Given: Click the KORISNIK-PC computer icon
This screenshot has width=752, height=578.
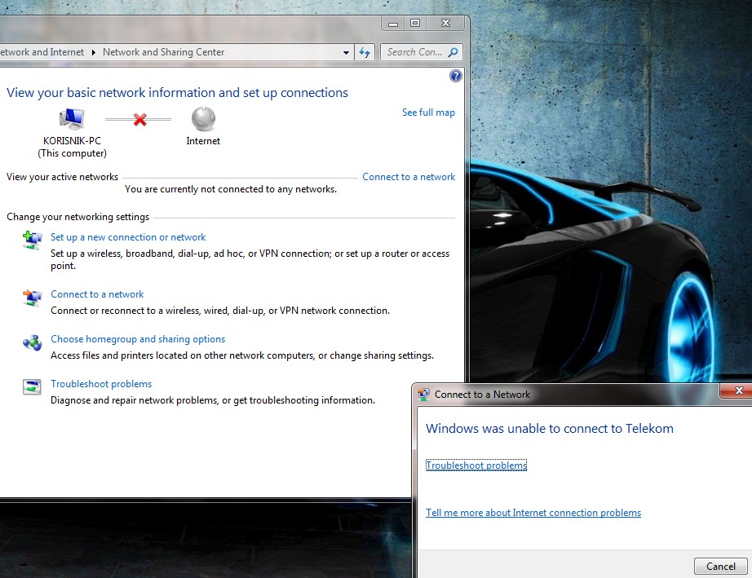Looking at the screenshot, I should (72, 119).
